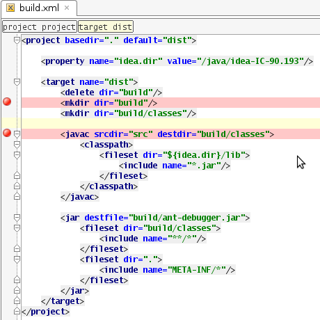Click the property idea.dir line
The height and width of the screenshot is (320, 320).
tap(177, 61)
